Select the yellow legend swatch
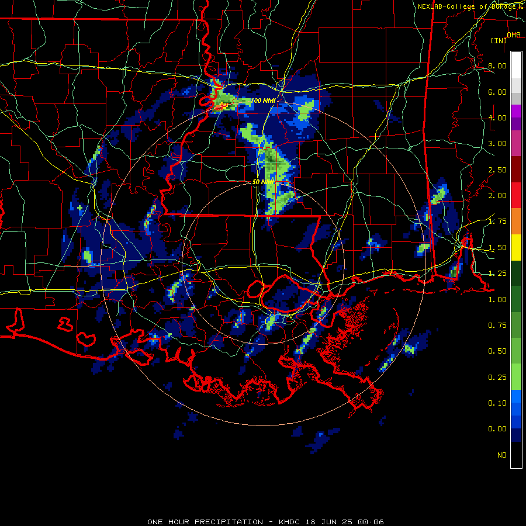The image size is (526, 526). (x=516, y=247)
